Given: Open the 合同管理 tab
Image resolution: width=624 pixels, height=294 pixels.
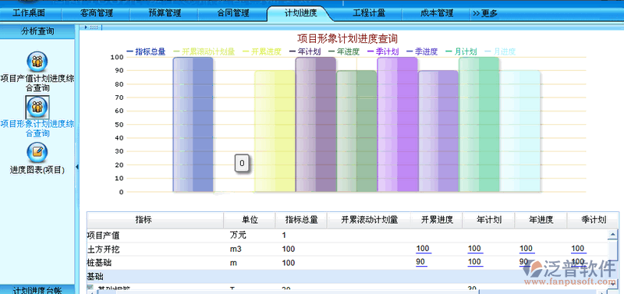Looking at the screenshot, I should [233, 13].
